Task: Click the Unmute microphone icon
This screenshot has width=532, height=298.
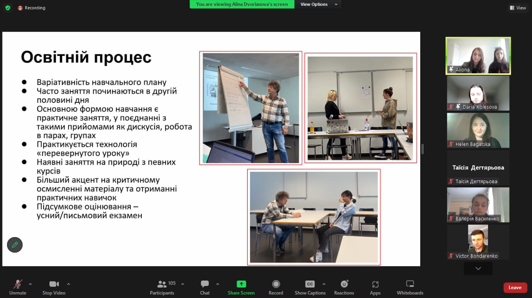Action: tap(17, 284)
